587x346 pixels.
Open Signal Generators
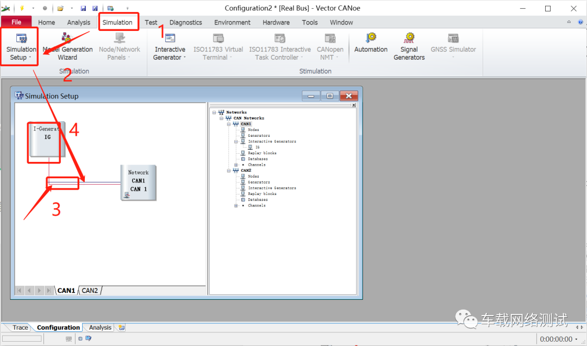(x=409, y=46)
